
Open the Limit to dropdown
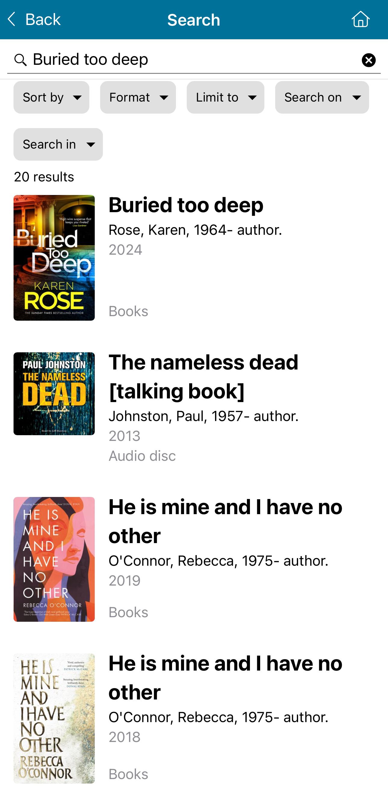[x=225, y=97]
